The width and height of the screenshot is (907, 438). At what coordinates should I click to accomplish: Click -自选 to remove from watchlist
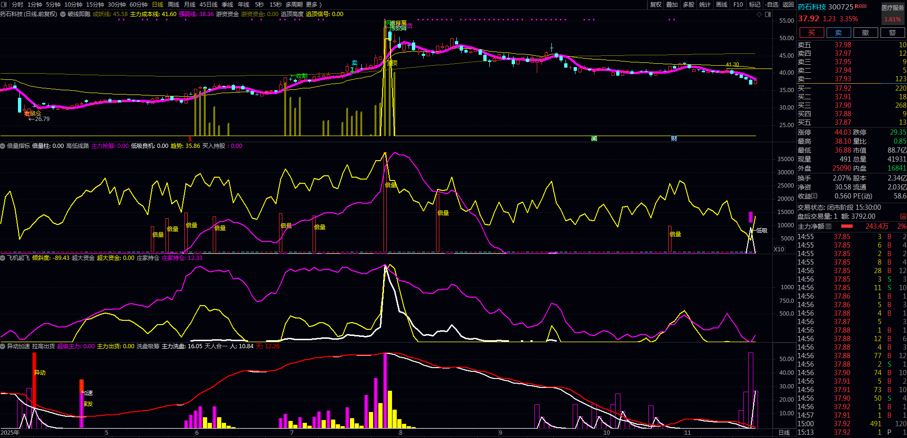click(x=771, y=4)
